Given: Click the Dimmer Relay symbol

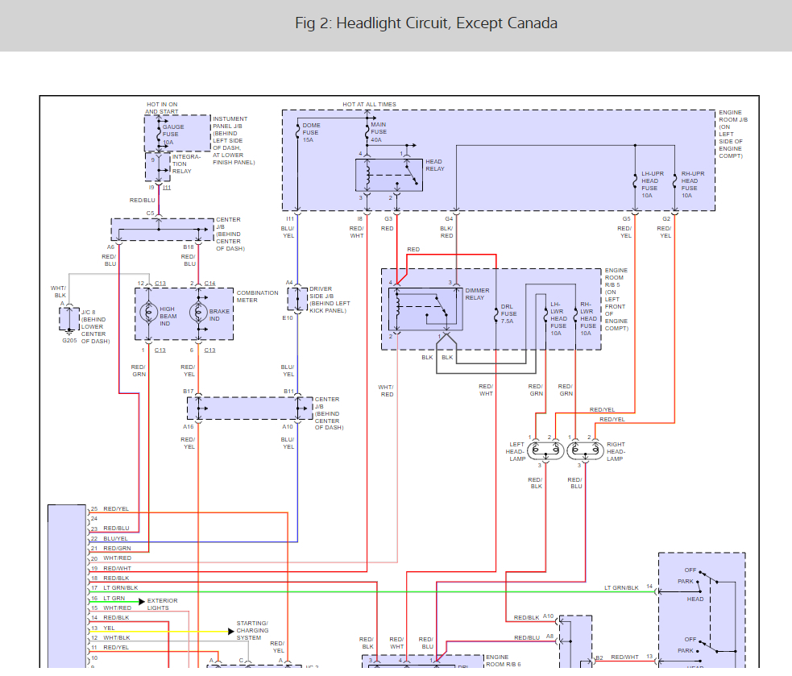Looking at the screenshot, I should (x=425, y=309).
